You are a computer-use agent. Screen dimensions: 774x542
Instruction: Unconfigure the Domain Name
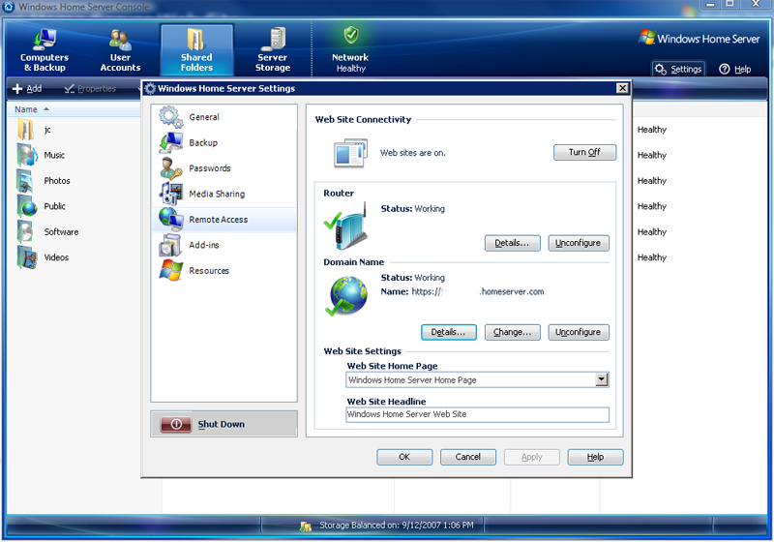coord(578,332)
